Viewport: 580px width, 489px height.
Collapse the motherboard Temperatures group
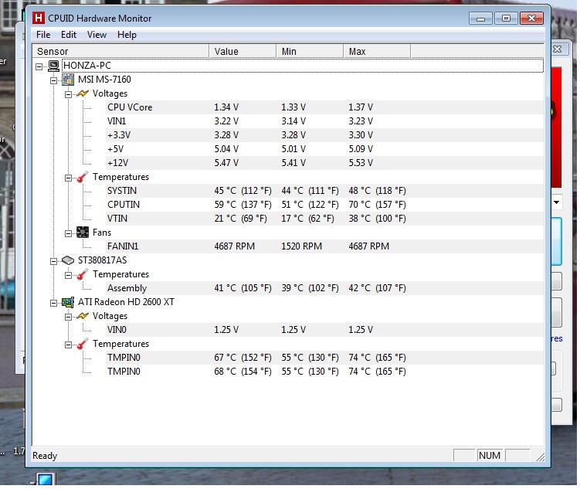click(69, 178)
